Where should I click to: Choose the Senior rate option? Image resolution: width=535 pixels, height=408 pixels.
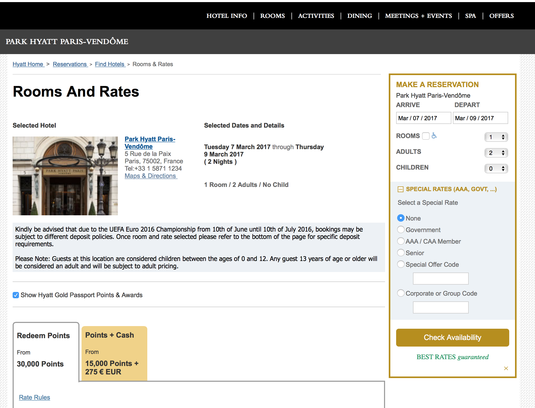tap(401, 253)
